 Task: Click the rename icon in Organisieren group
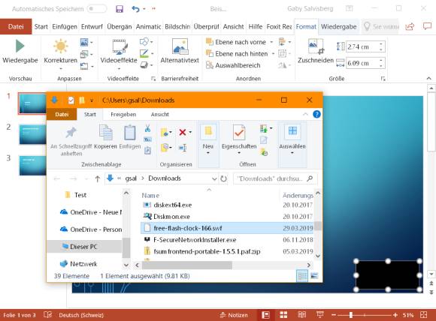pyautogui.click(x=183, y=148)
